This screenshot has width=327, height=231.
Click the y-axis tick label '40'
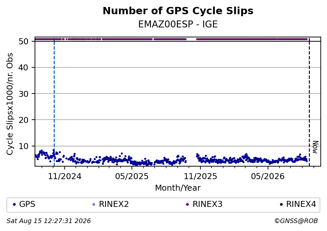23,67
